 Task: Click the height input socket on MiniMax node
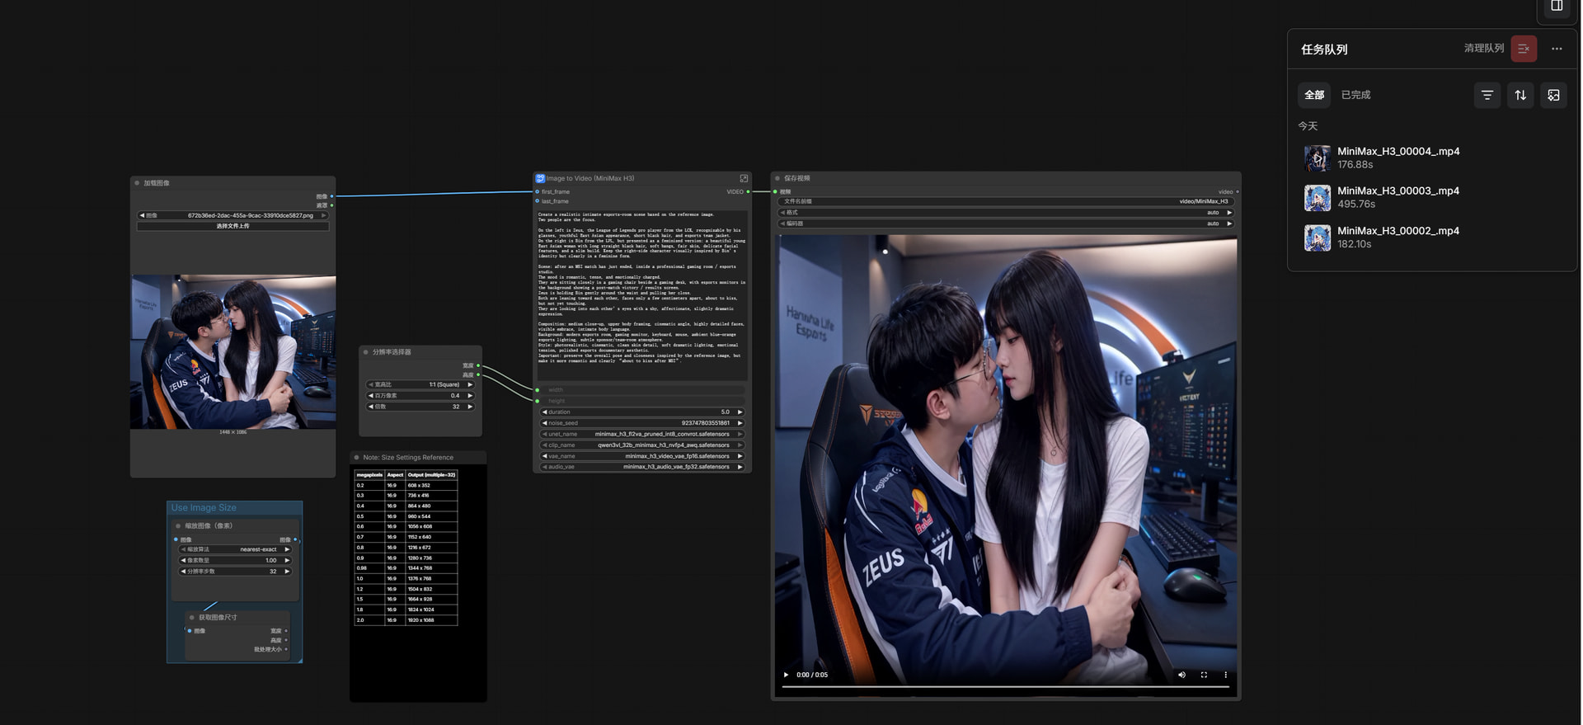(x=538, y=401)
